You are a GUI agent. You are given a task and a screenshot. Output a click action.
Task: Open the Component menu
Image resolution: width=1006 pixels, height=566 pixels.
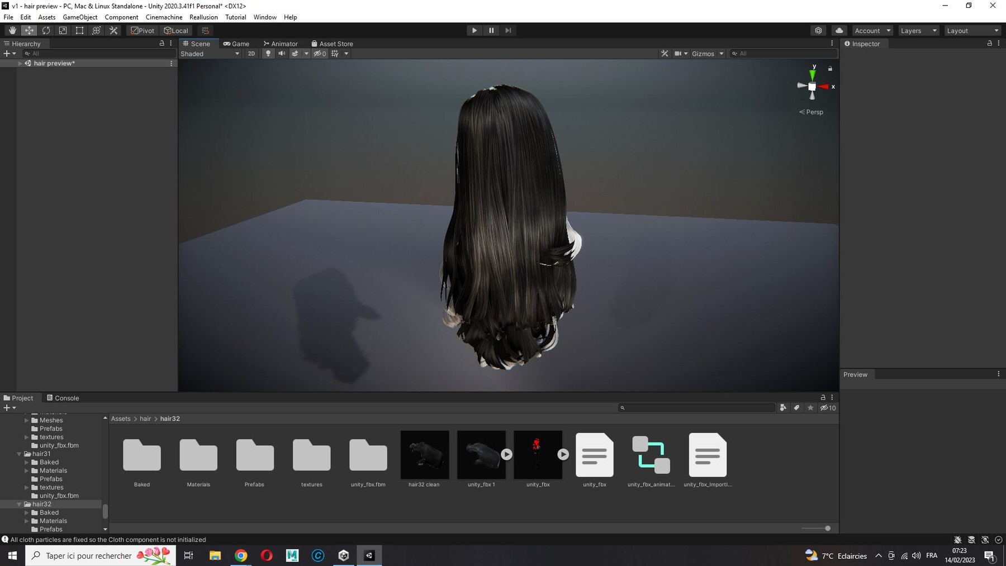tap(121, 17)
